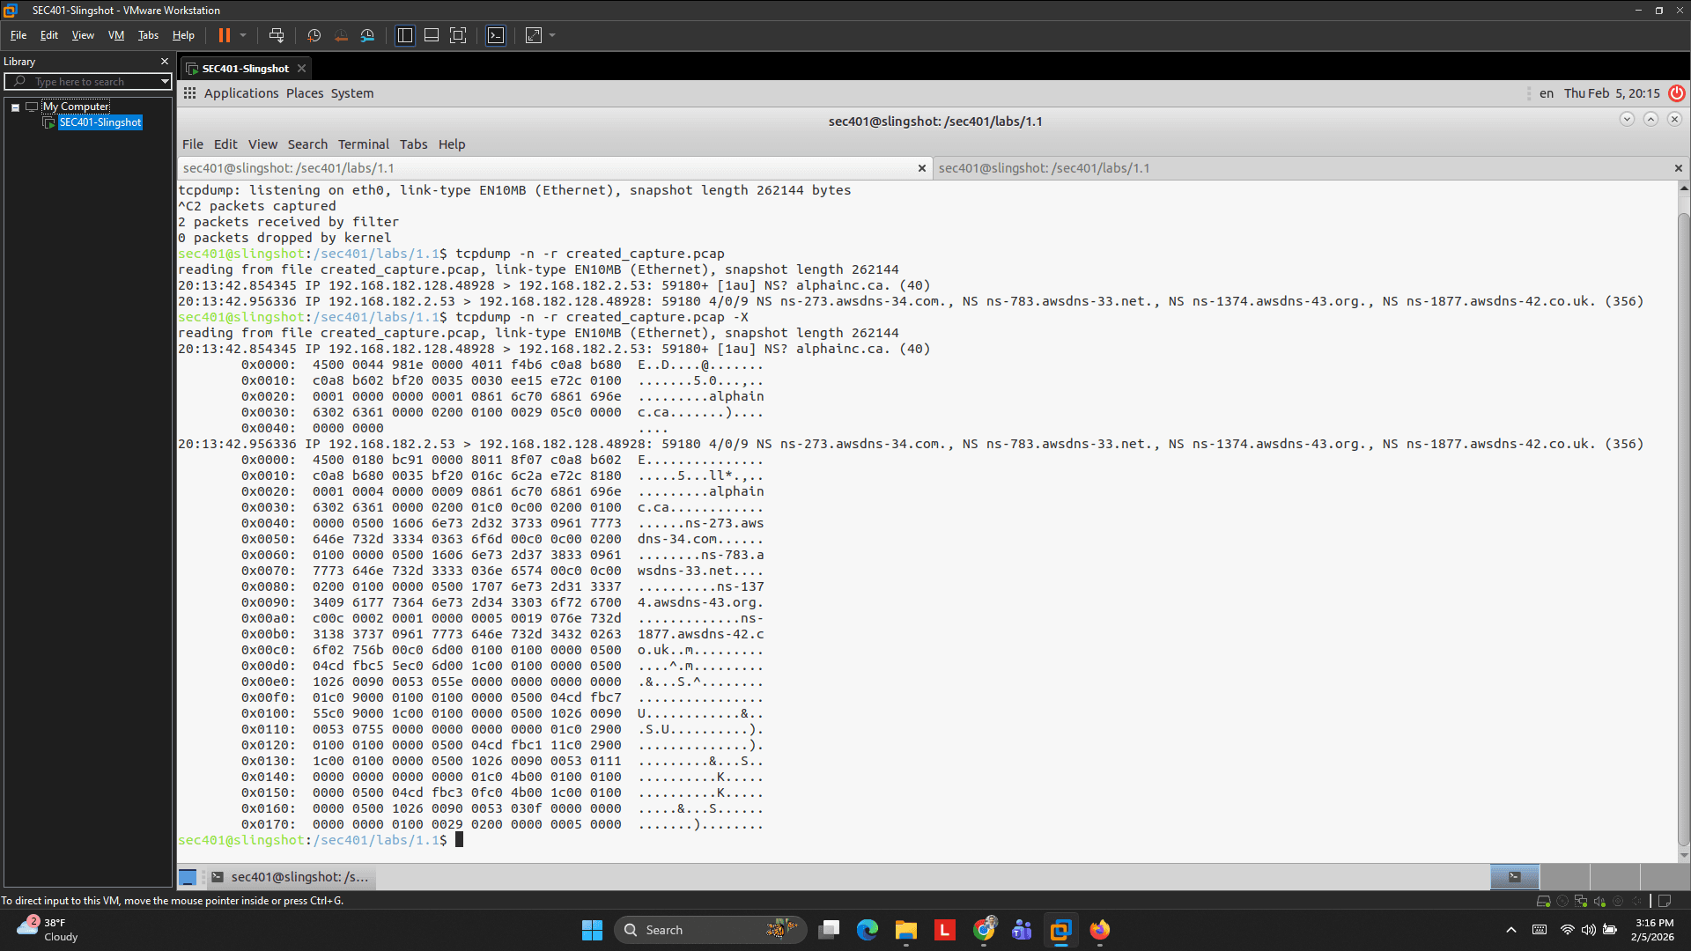Viewport: 1691px width, 951px height.
Task: Toggle the tabs thumbnail bar
Action: (x=432, y=35)
